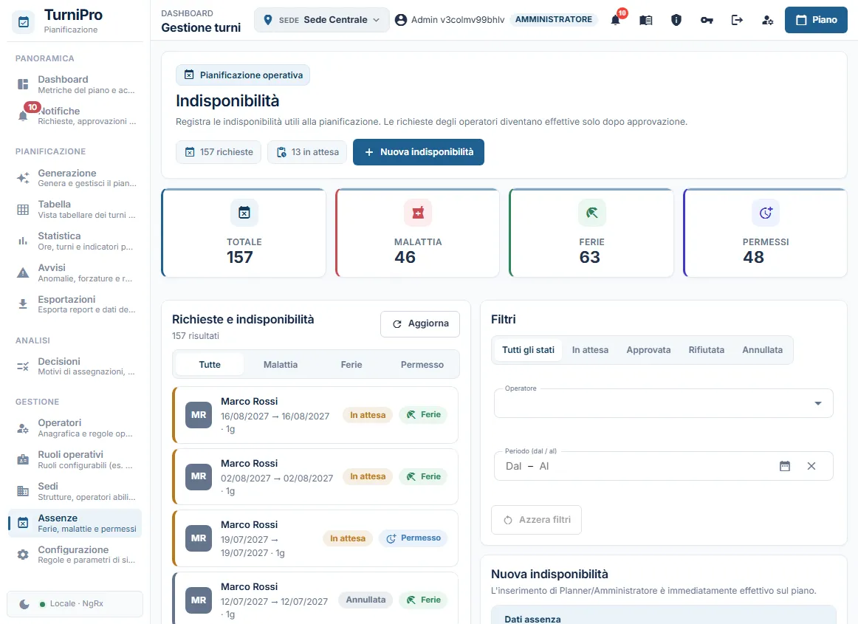Open the user settings gear icon
This screenshot has width=858, height=624.
coord(767,20)
